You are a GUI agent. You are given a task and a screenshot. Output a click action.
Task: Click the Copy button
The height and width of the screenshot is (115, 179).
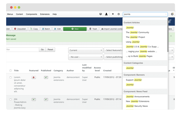(x=34, y=29)
